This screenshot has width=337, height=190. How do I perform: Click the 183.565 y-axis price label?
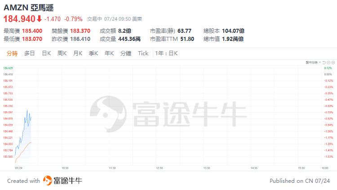[8, 156]
